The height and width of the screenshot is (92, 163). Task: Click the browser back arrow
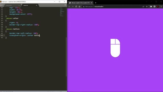[x=70, y=6]
